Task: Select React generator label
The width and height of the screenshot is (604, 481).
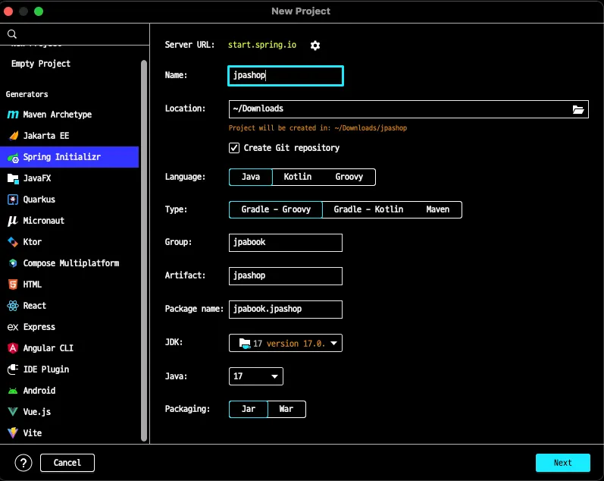Action: [x=35, y=306]
